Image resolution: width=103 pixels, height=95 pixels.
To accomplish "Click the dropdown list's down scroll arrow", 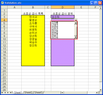I will [x=76, y=37].
